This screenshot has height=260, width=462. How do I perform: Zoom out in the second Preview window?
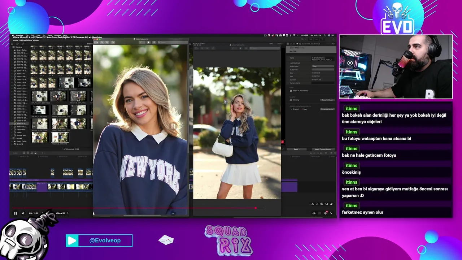(202, 48)
